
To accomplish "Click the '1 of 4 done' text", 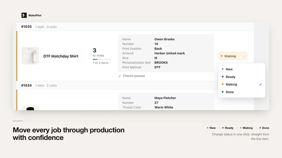I will [100, 63].
